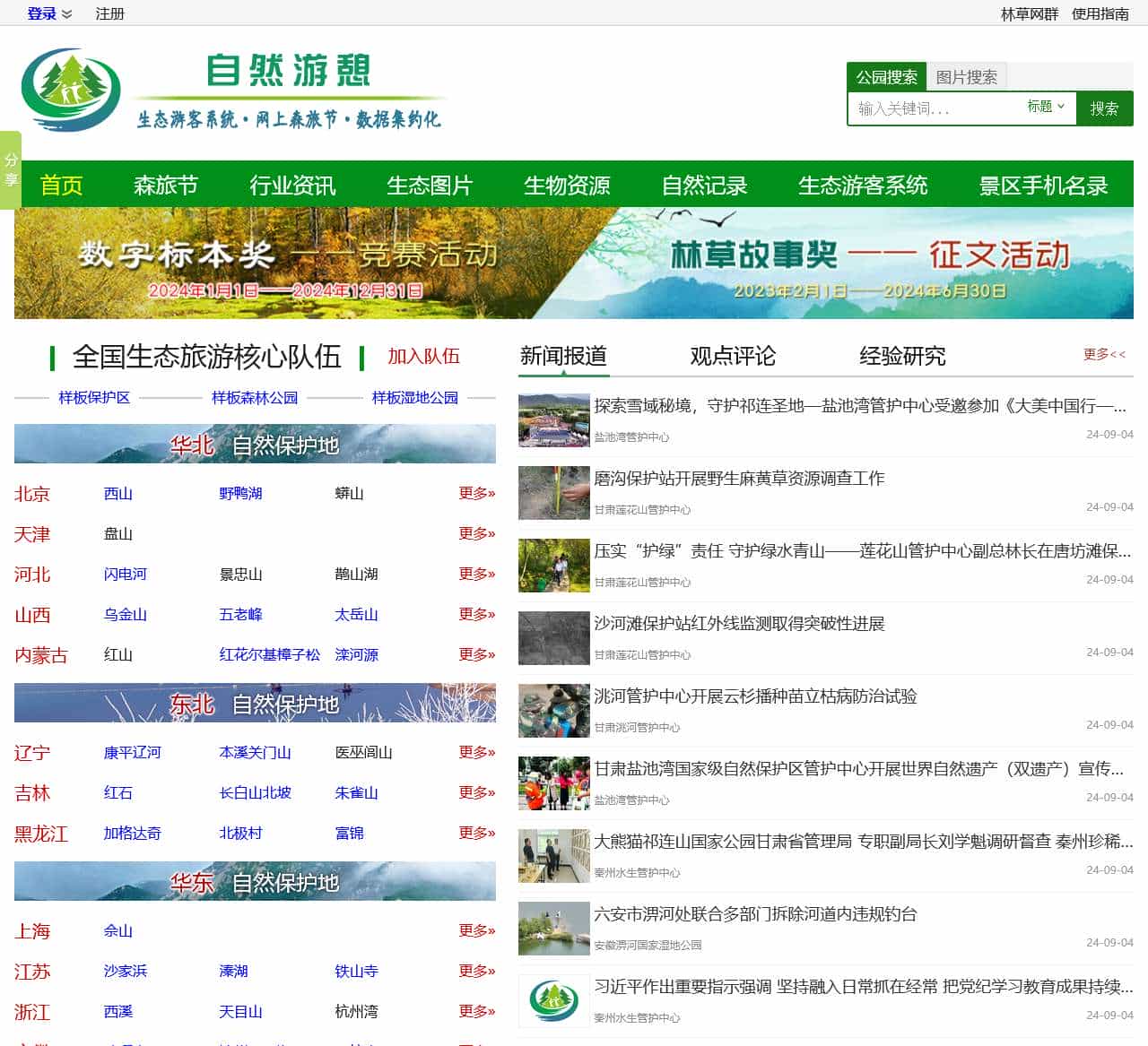The width and height of the screenshot is (1148, 1046).
Task: Open the 登录 dropdown menu
Action: (43, 13)
